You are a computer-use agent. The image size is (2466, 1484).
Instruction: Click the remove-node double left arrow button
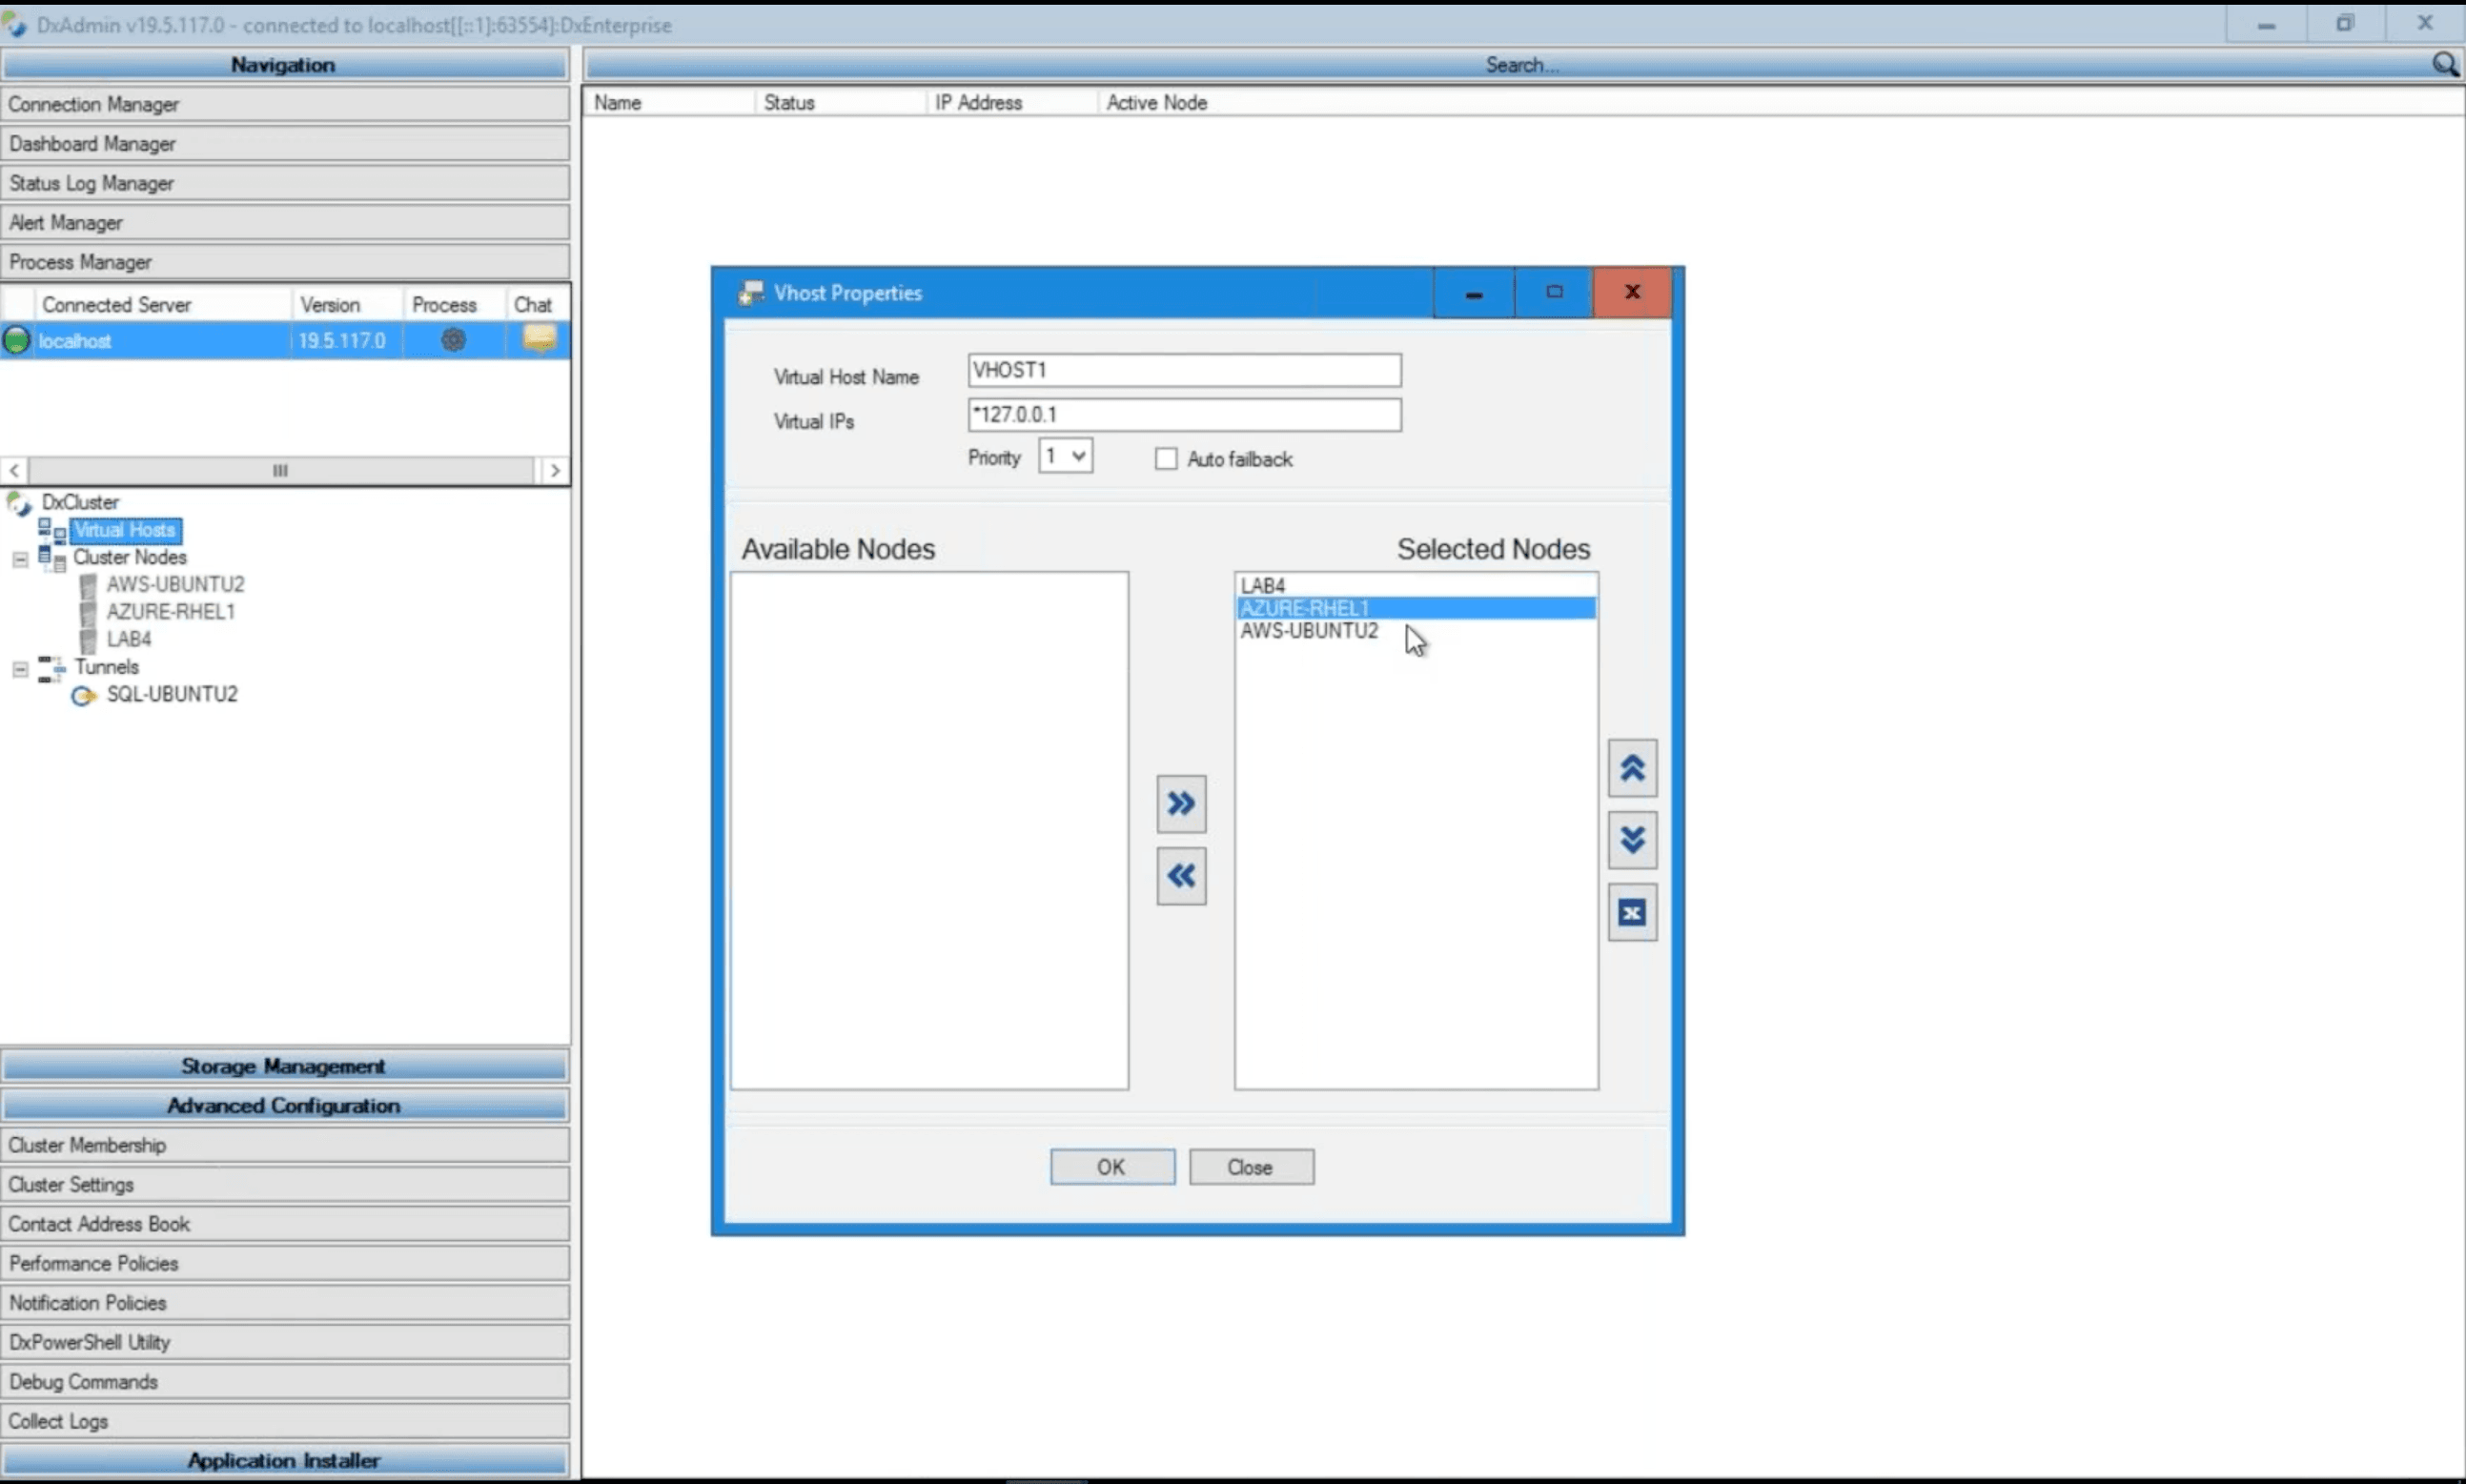[x=1181, y=876]
